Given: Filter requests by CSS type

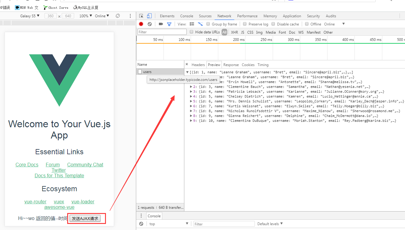Looking at the screenshot, I should (x=250, y=32).
